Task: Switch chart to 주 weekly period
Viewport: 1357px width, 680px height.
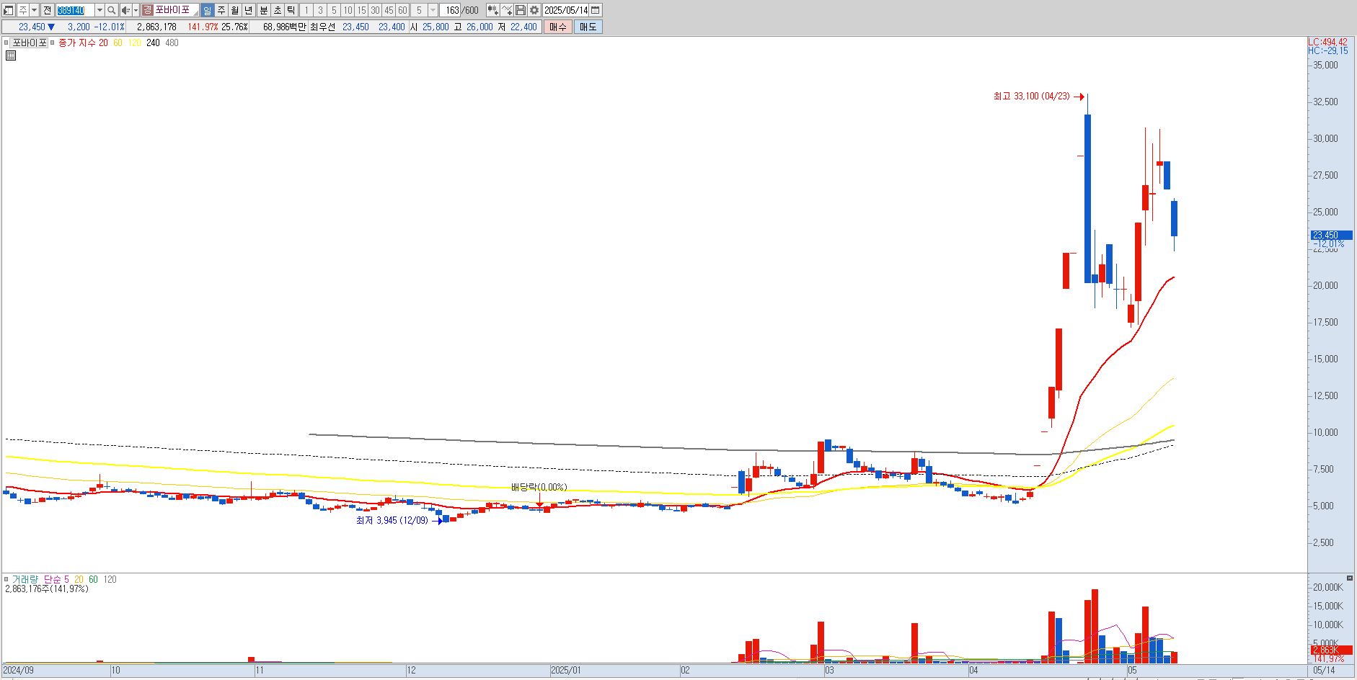Action: 221,10
